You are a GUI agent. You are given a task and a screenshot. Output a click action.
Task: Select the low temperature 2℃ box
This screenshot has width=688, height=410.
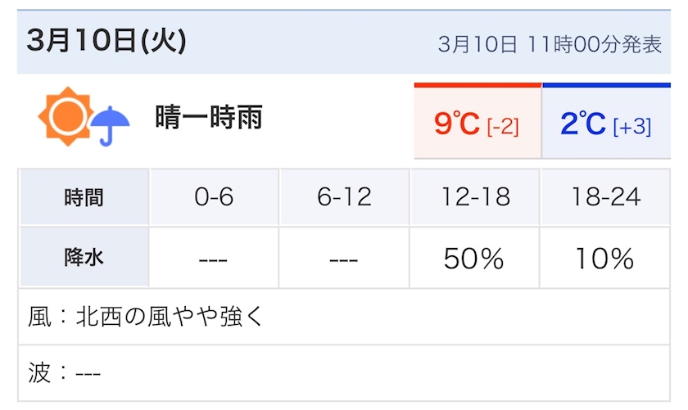[x=605, y=124]
